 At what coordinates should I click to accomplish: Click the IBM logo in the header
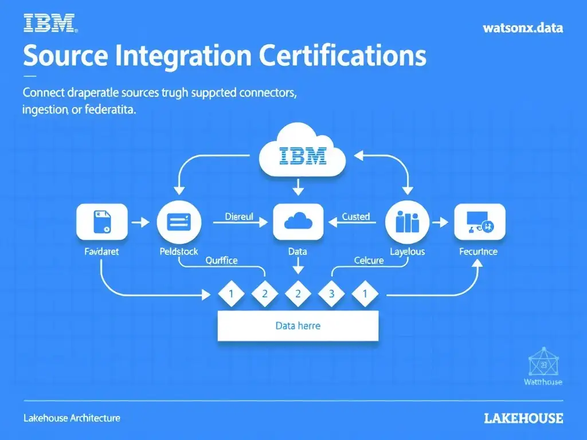click(50, 23)
